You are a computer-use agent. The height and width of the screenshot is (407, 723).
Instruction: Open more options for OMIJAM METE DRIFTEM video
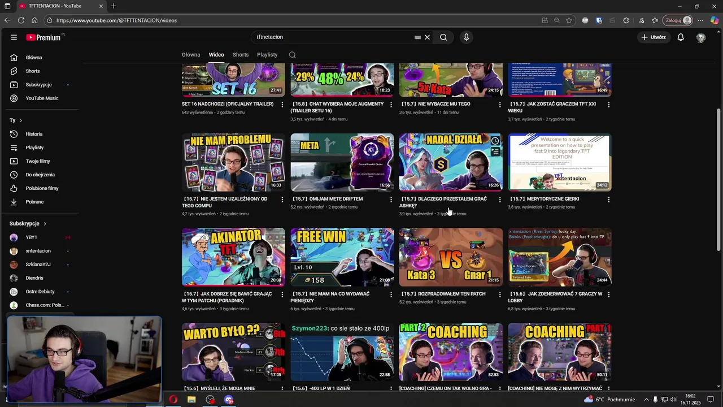[391, 200]
